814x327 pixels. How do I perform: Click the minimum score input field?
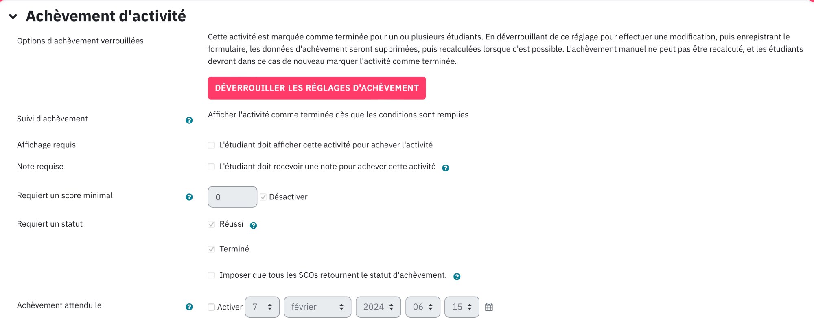pyautogui.click(x=232, y=197)
